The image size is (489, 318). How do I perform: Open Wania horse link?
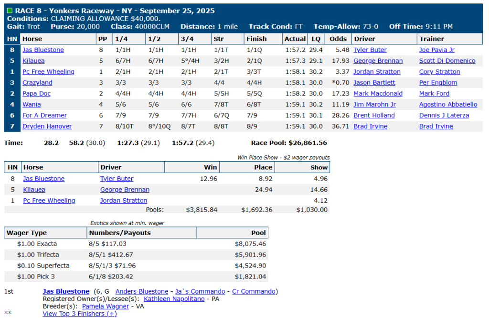(32, 105)
